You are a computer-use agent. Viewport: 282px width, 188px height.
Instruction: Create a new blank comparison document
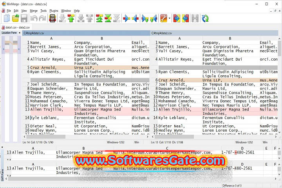7,18
